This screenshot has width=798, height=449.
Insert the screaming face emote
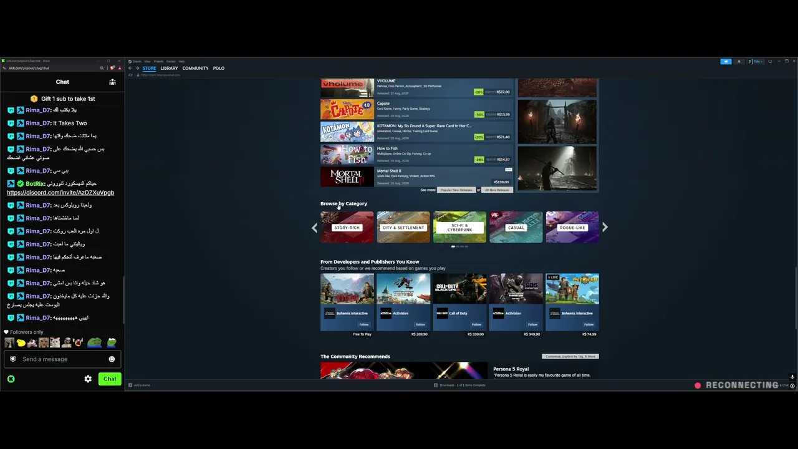tap(77, 342)
